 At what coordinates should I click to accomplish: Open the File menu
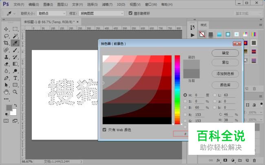(19, 4)
